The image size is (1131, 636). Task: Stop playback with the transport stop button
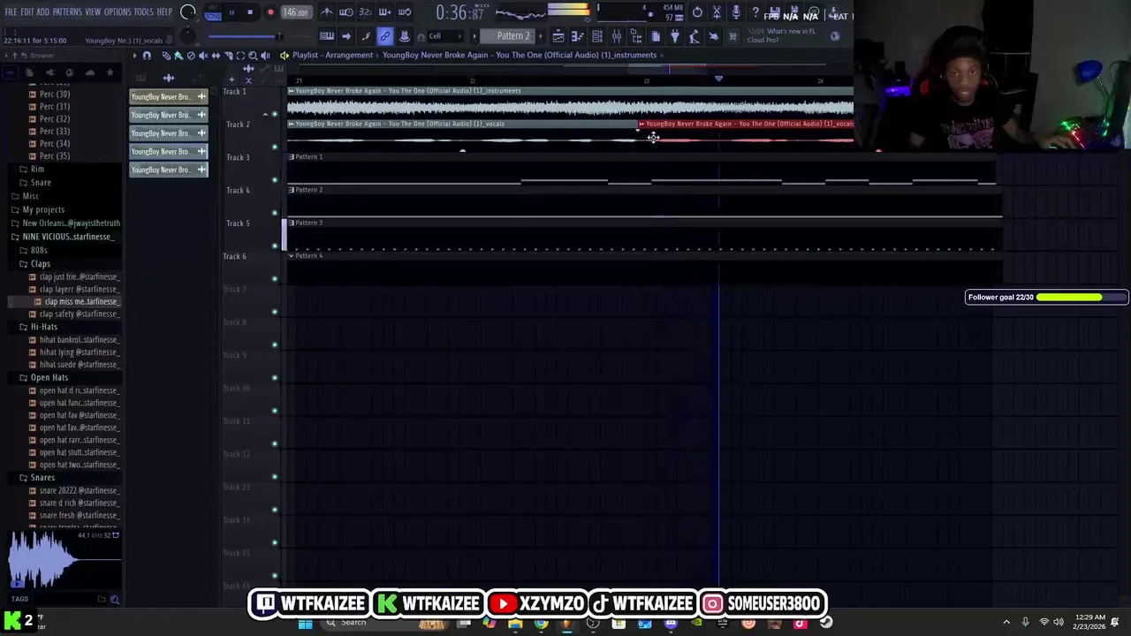250,13
